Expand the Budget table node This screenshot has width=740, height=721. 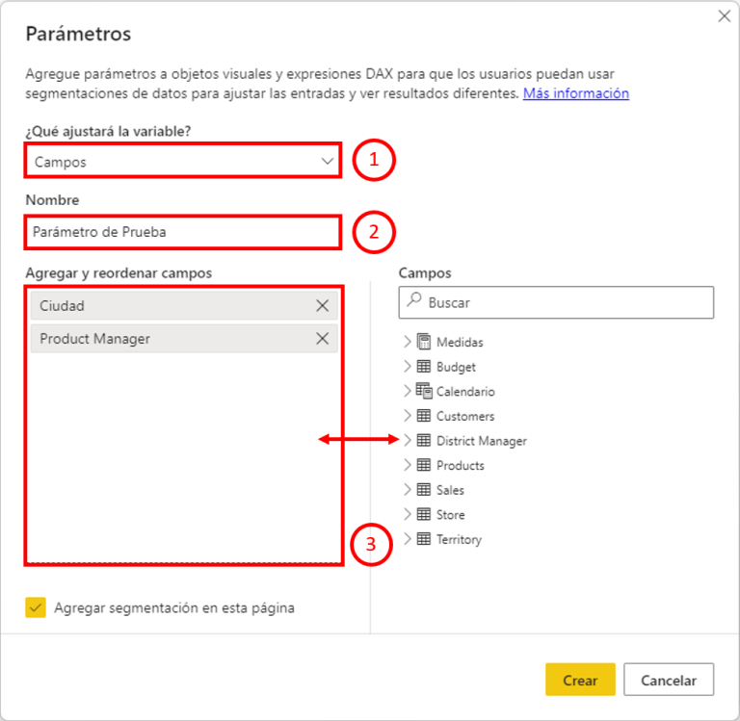click(408, 367)
